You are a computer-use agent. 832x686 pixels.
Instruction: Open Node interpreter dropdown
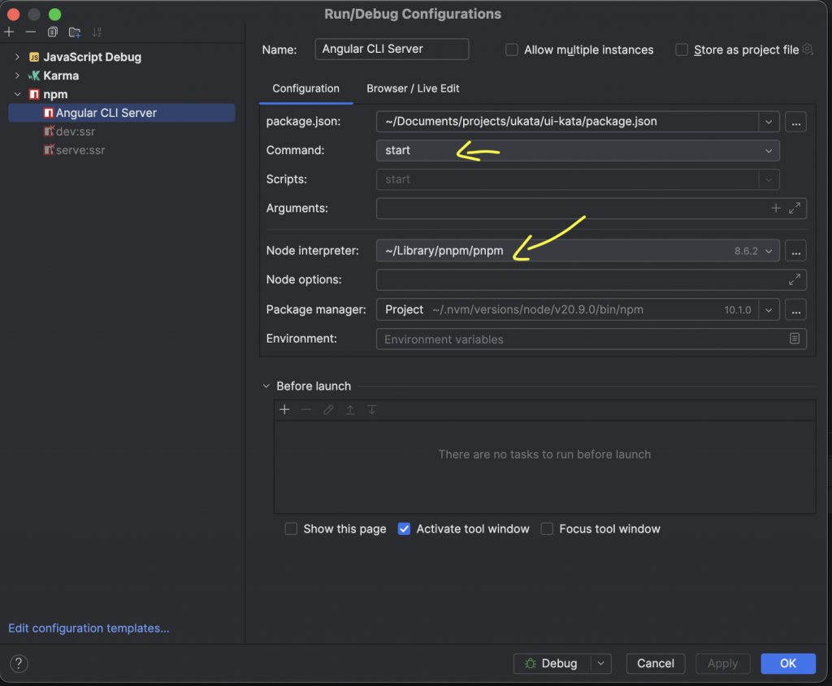click(769, 251)
